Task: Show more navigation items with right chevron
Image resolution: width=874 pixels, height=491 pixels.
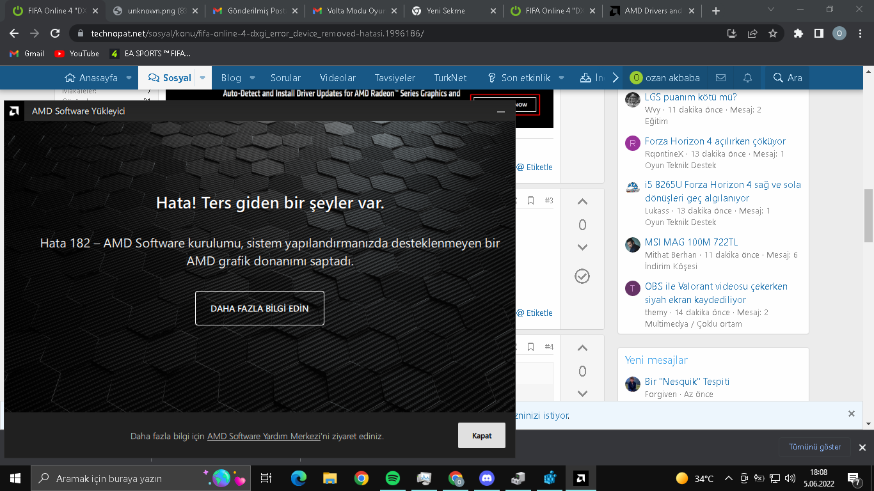Action: (x=616, y=78)
